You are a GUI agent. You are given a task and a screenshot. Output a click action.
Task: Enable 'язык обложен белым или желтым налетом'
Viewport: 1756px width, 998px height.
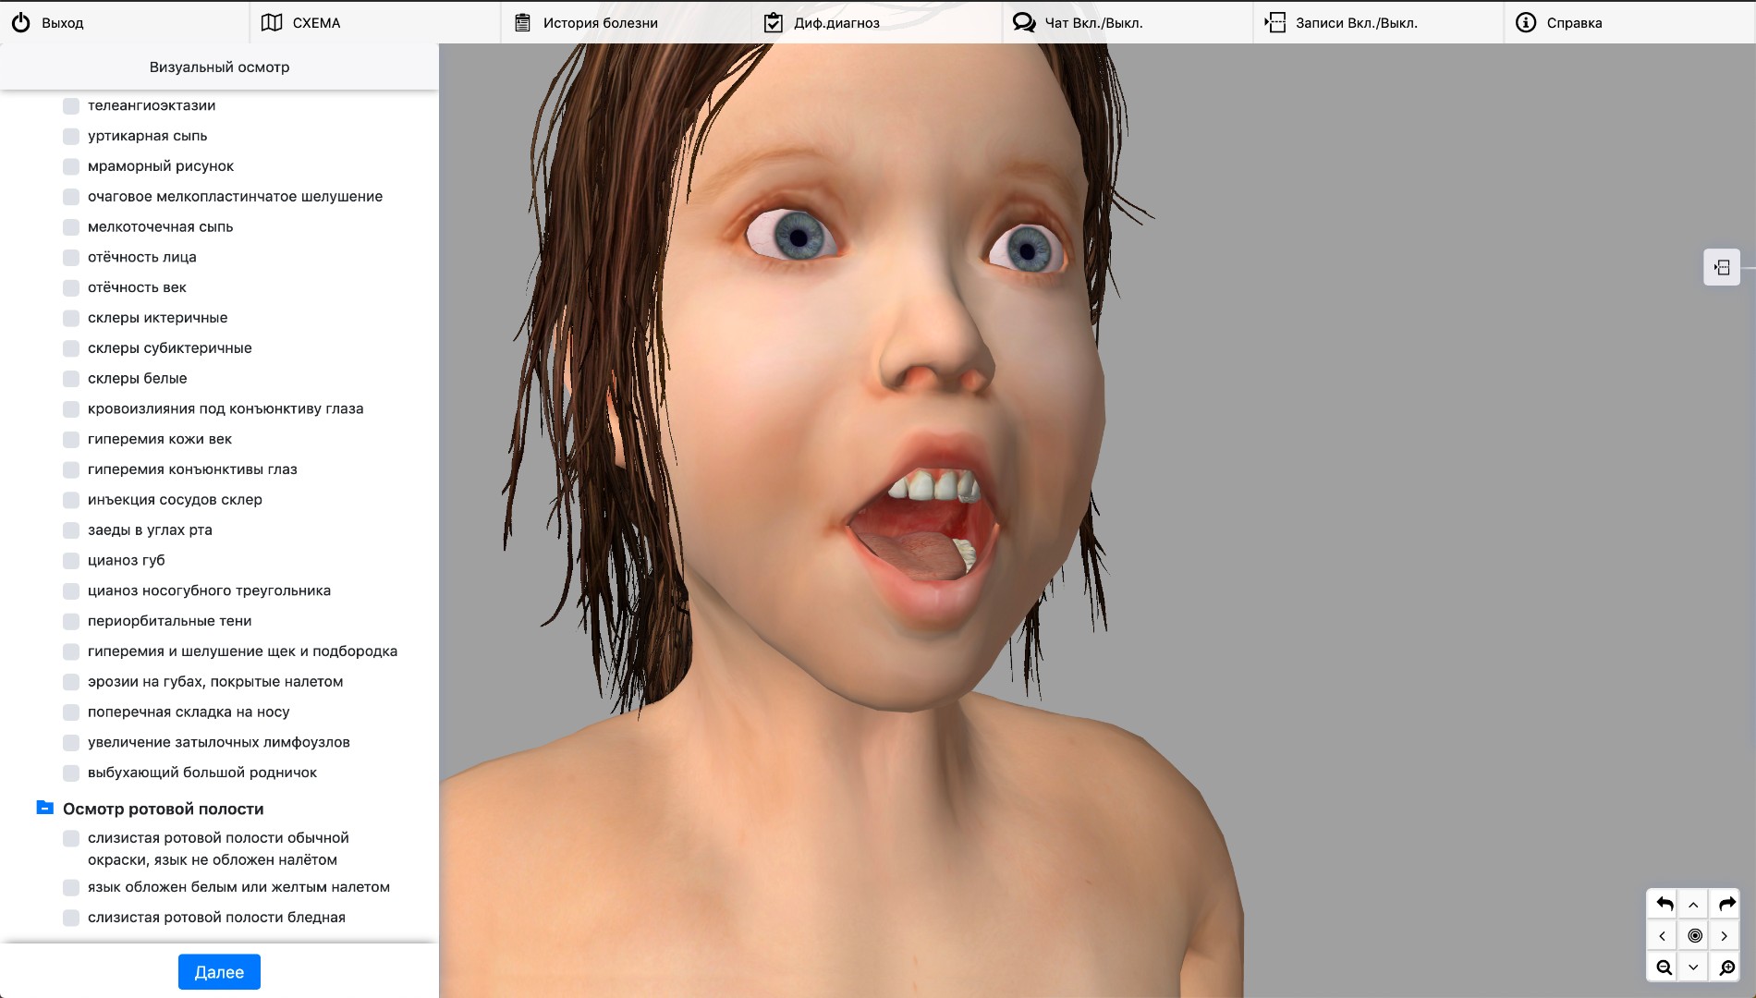[71, 888]
